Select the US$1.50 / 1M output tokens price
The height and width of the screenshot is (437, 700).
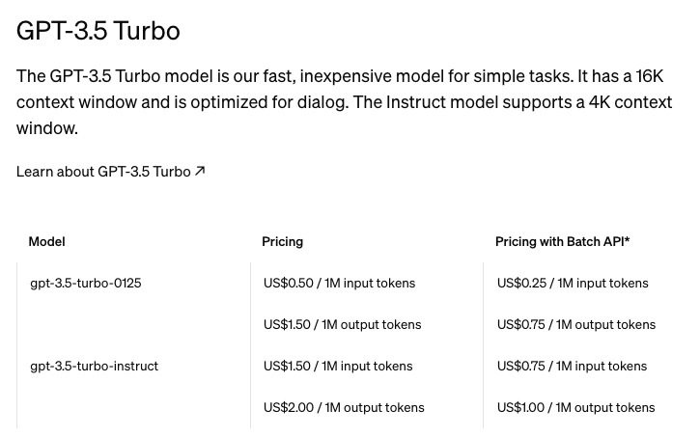342,324
